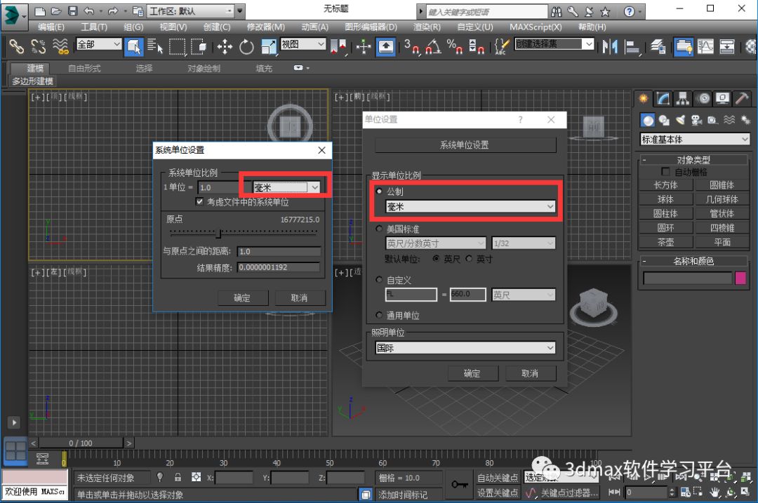Switch to Utilities hammer icon

pyautogui.click(x=742, y=99)
